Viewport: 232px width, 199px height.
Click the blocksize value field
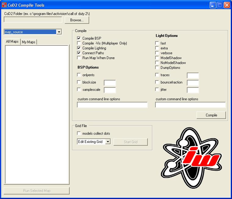(110, 83)
